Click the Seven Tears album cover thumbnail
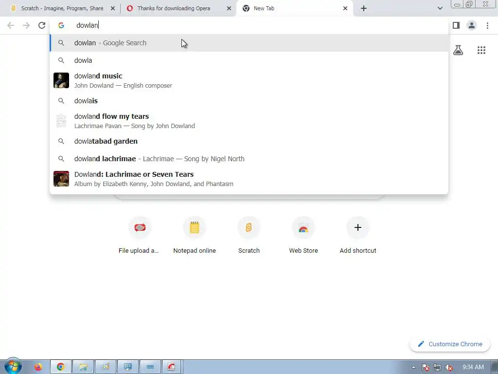498x374 pixels. 61,179
